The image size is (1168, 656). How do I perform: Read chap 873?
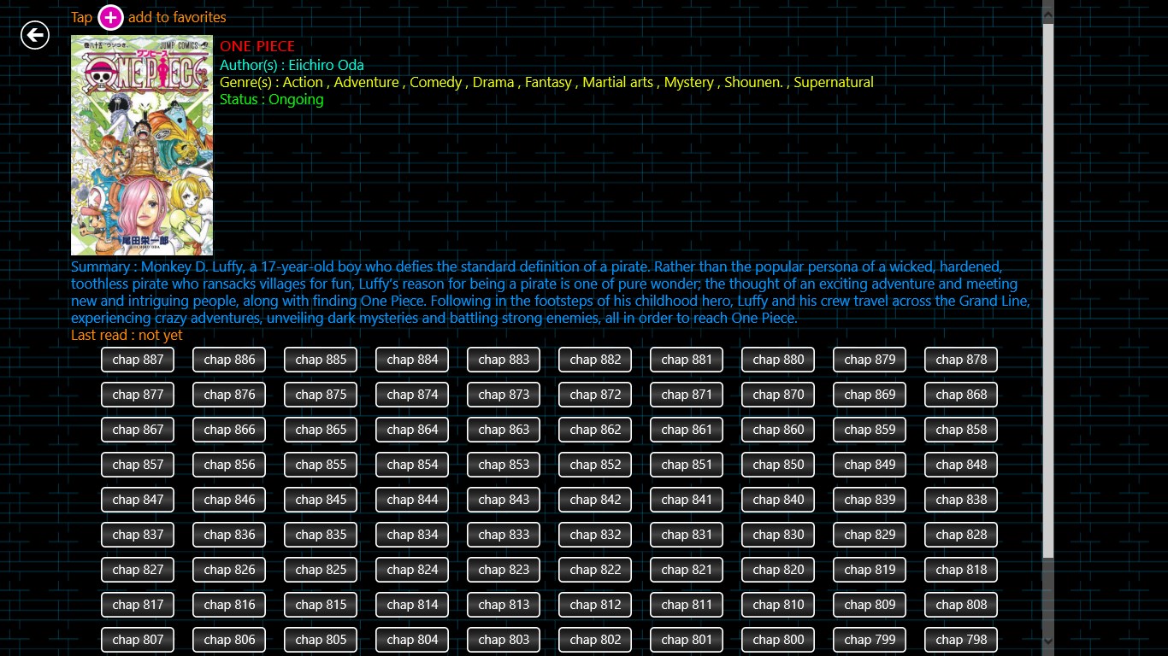(x=504, y=395)
